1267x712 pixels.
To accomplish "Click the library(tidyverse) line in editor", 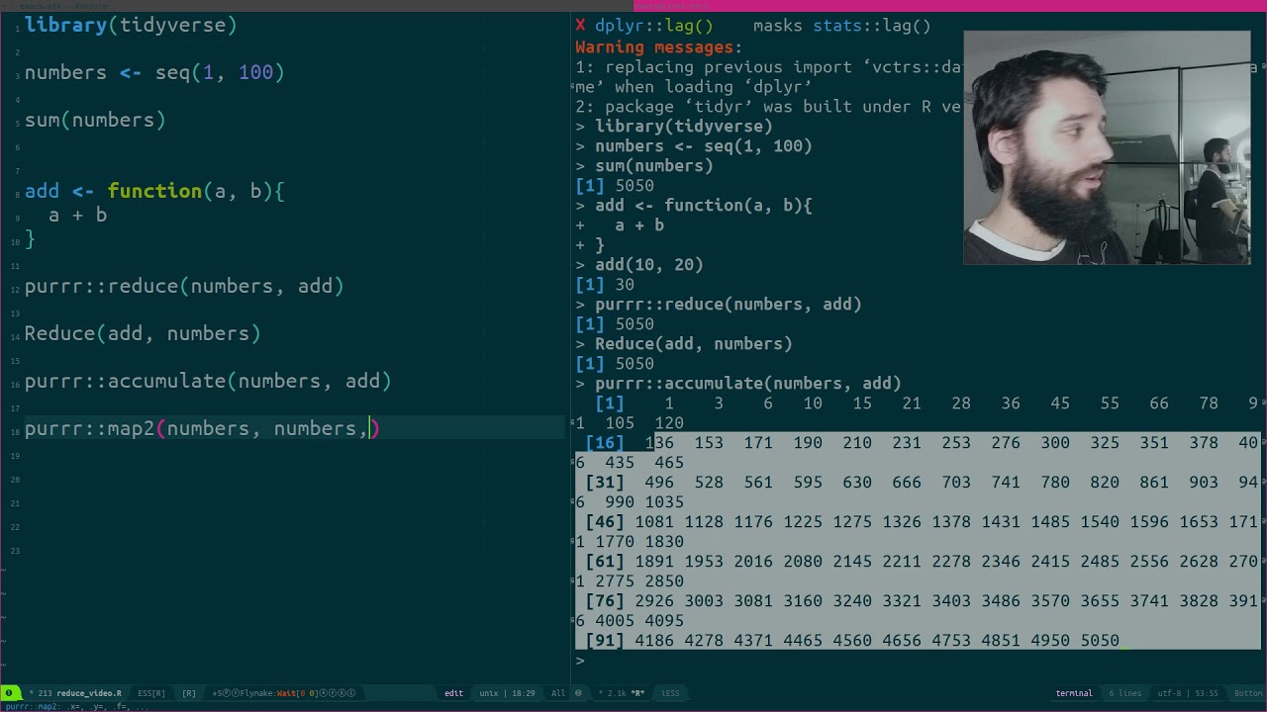I will 131,25.
